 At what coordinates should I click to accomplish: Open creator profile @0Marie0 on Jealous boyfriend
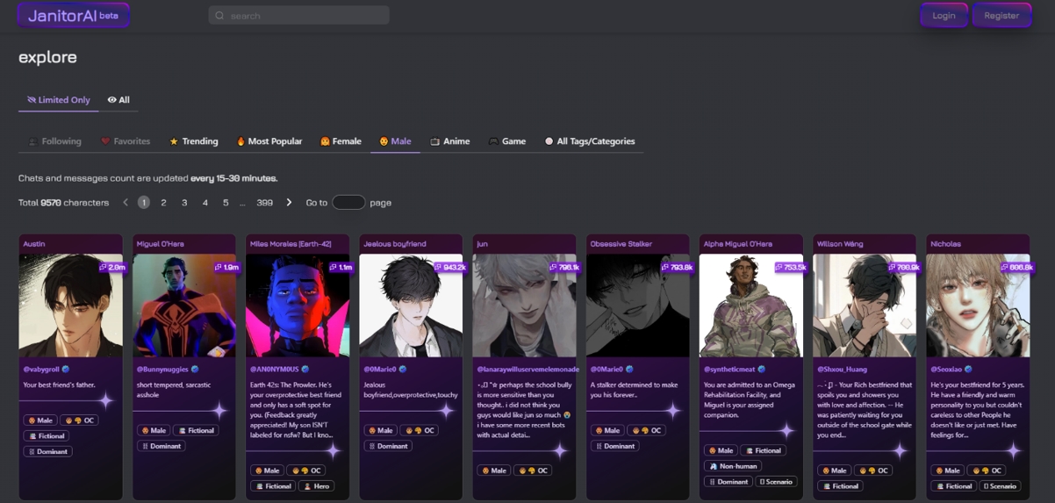pos(380,370)
